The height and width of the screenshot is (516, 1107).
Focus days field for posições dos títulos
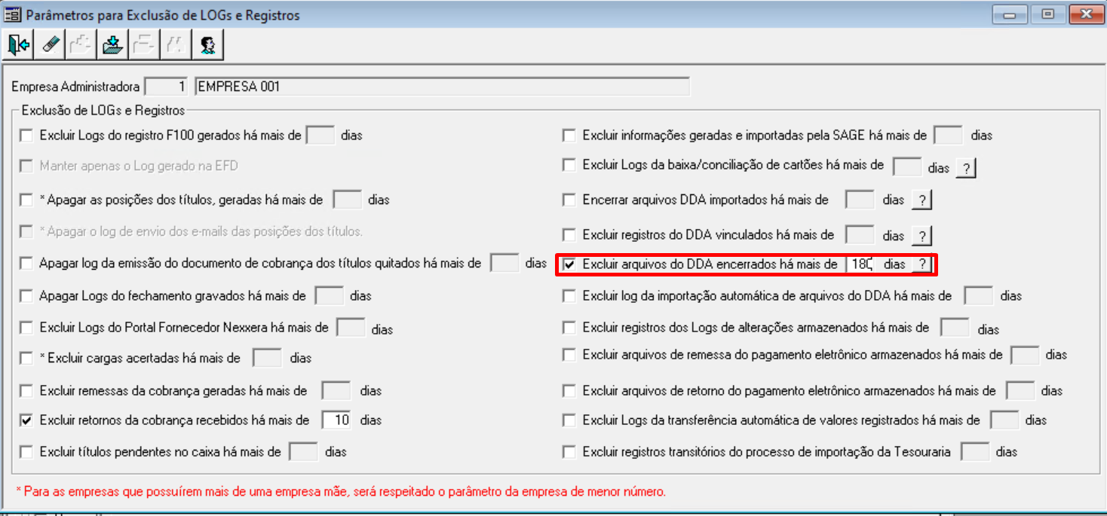pos(348,200)
